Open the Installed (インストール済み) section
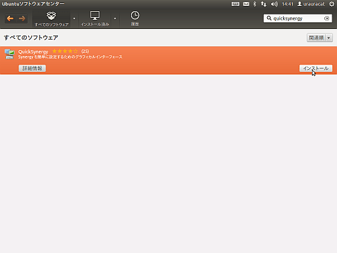 pyautogui.click(x=95, y=19)
